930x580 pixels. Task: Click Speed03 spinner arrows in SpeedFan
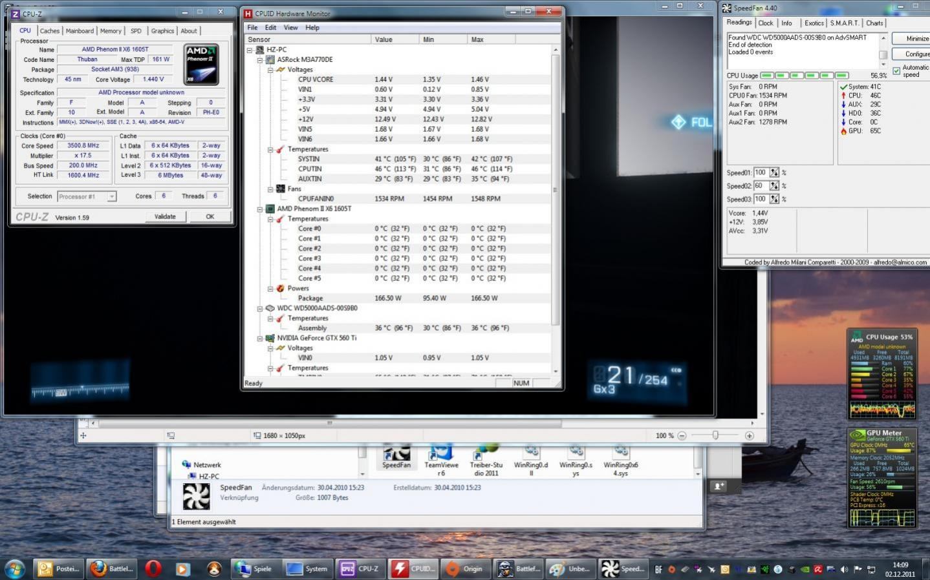coord(774,200)
